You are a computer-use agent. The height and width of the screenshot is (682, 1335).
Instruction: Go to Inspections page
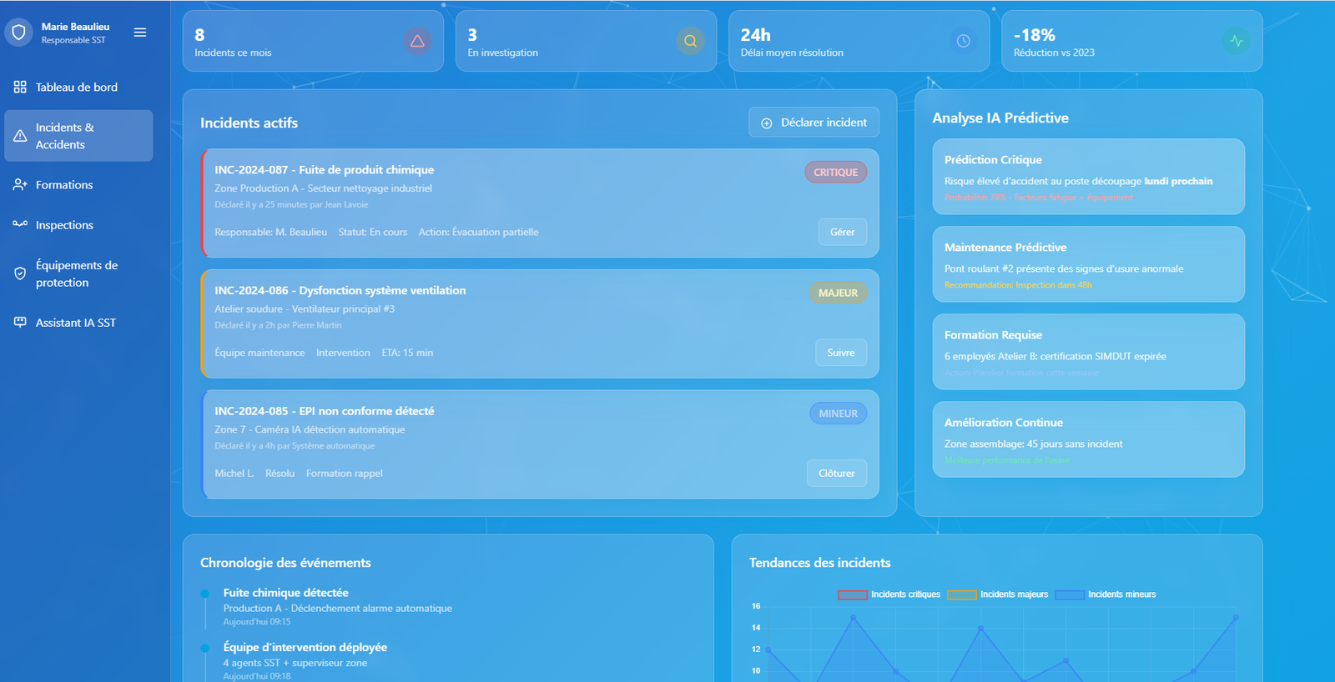pos(64,225)
